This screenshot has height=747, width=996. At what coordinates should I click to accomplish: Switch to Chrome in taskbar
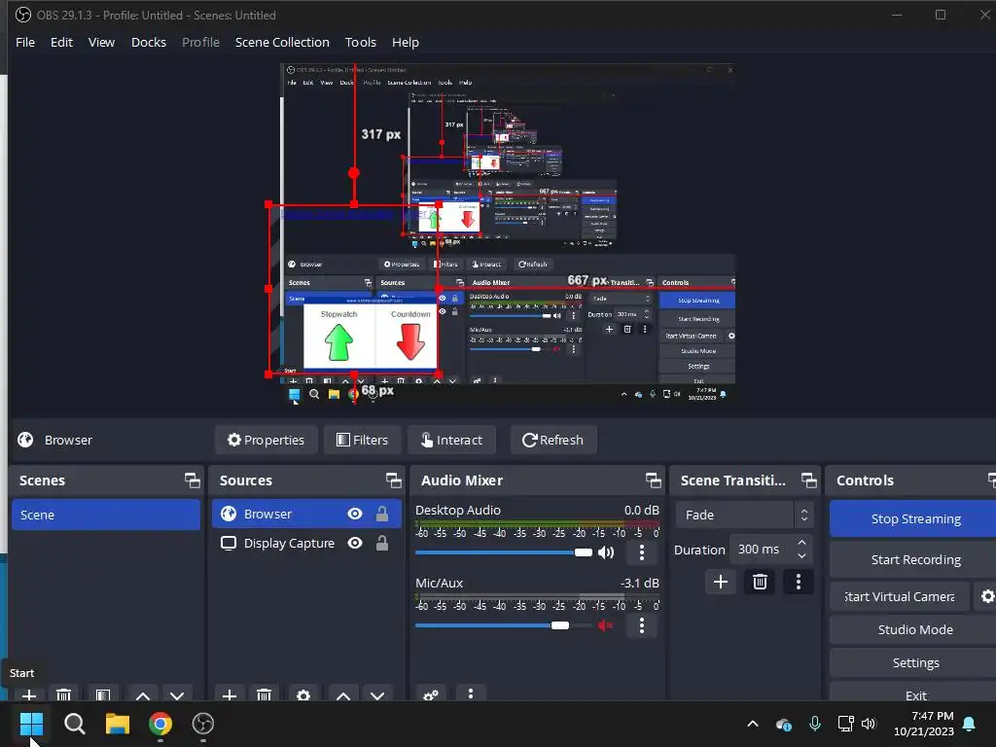pyautogui.click(x=160, y=723)
